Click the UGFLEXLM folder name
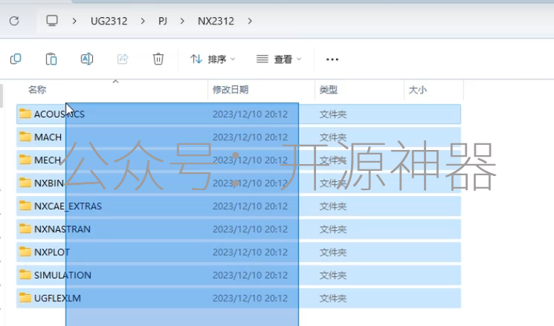The width and height of the screenshot is (554, 326). tap(57, 298)
